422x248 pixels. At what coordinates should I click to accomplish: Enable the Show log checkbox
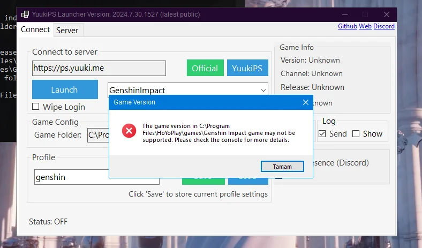click(356, 134)
